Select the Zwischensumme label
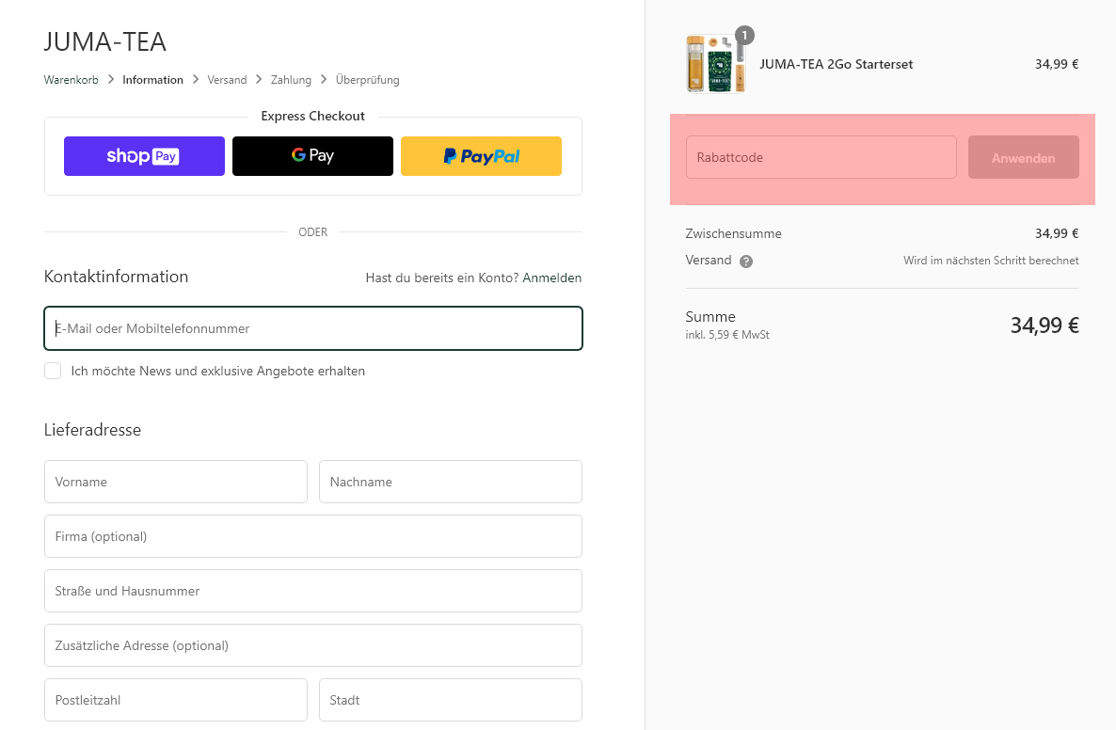Image resolution: width=1116 pixels, height=730 pixels. point(733,233)
